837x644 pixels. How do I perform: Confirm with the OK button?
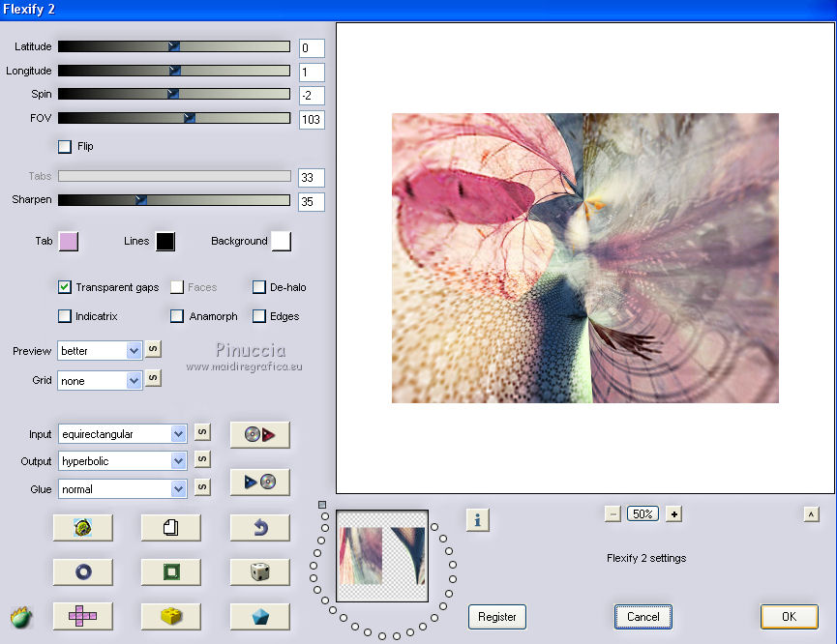789,617
